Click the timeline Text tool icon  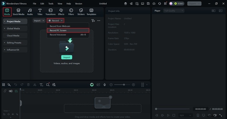click(41, 85)
